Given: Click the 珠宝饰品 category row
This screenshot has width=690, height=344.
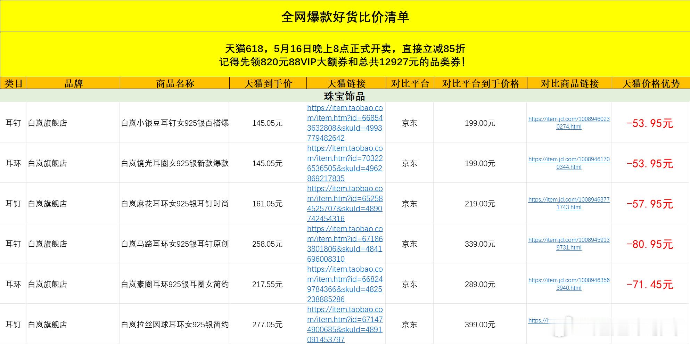Looking at the screenshot, I should [345, 96].
